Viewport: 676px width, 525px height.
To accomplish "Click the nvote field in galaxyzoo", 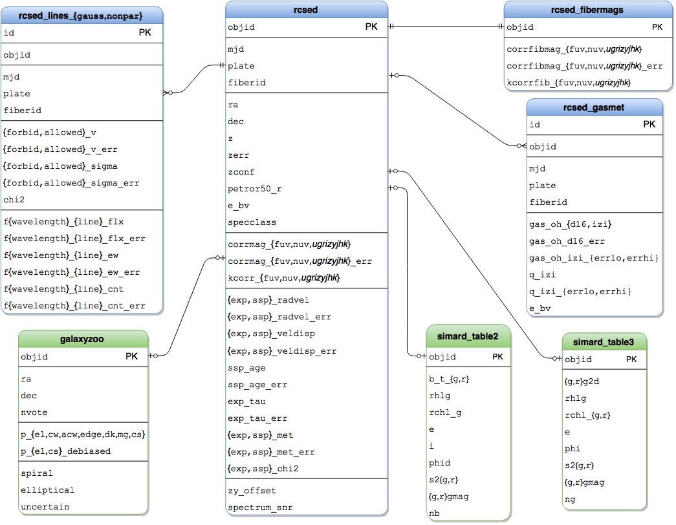I will coord(34,412).
